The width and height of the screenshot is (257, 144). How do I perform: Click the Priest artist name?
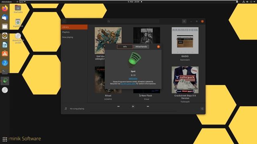[147, 99]
